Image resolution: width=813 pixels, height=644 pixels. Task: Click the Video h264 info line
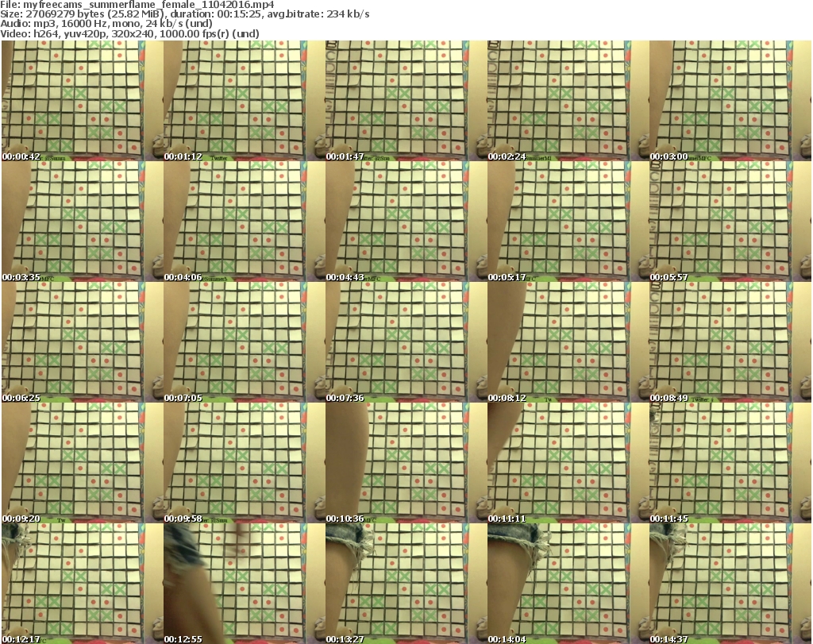tap(129, 33)
